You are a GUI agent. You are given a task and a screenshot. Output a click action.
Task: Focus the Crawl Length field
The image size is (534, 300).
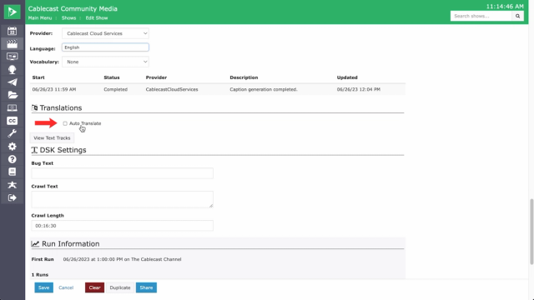tap(123, 226)
